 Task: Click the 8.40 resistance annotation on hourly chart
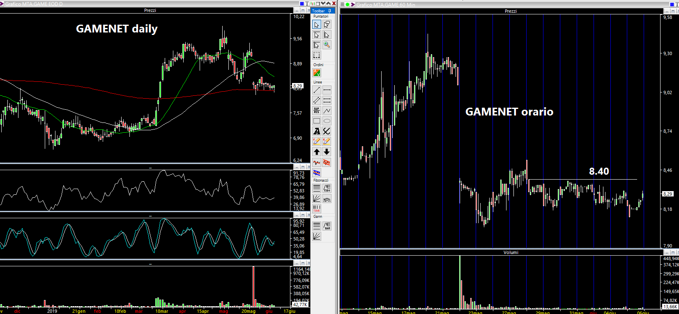point(599,171)
